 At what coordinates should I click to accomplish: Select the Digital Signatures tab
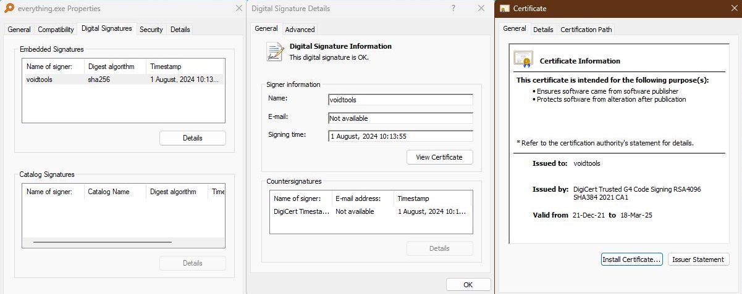click(x=107, y=28)
